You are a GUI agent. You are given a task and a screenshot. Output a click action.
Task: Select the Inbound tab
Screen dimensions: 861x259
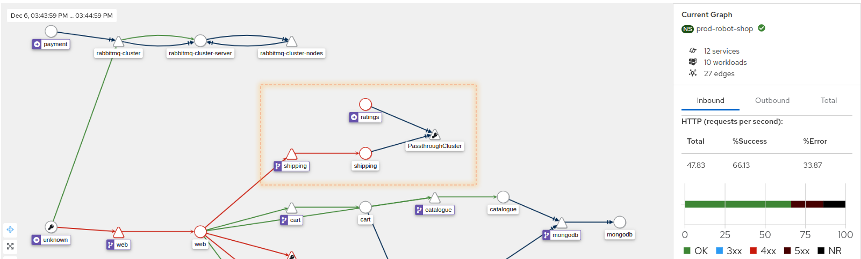click(711, 100)
